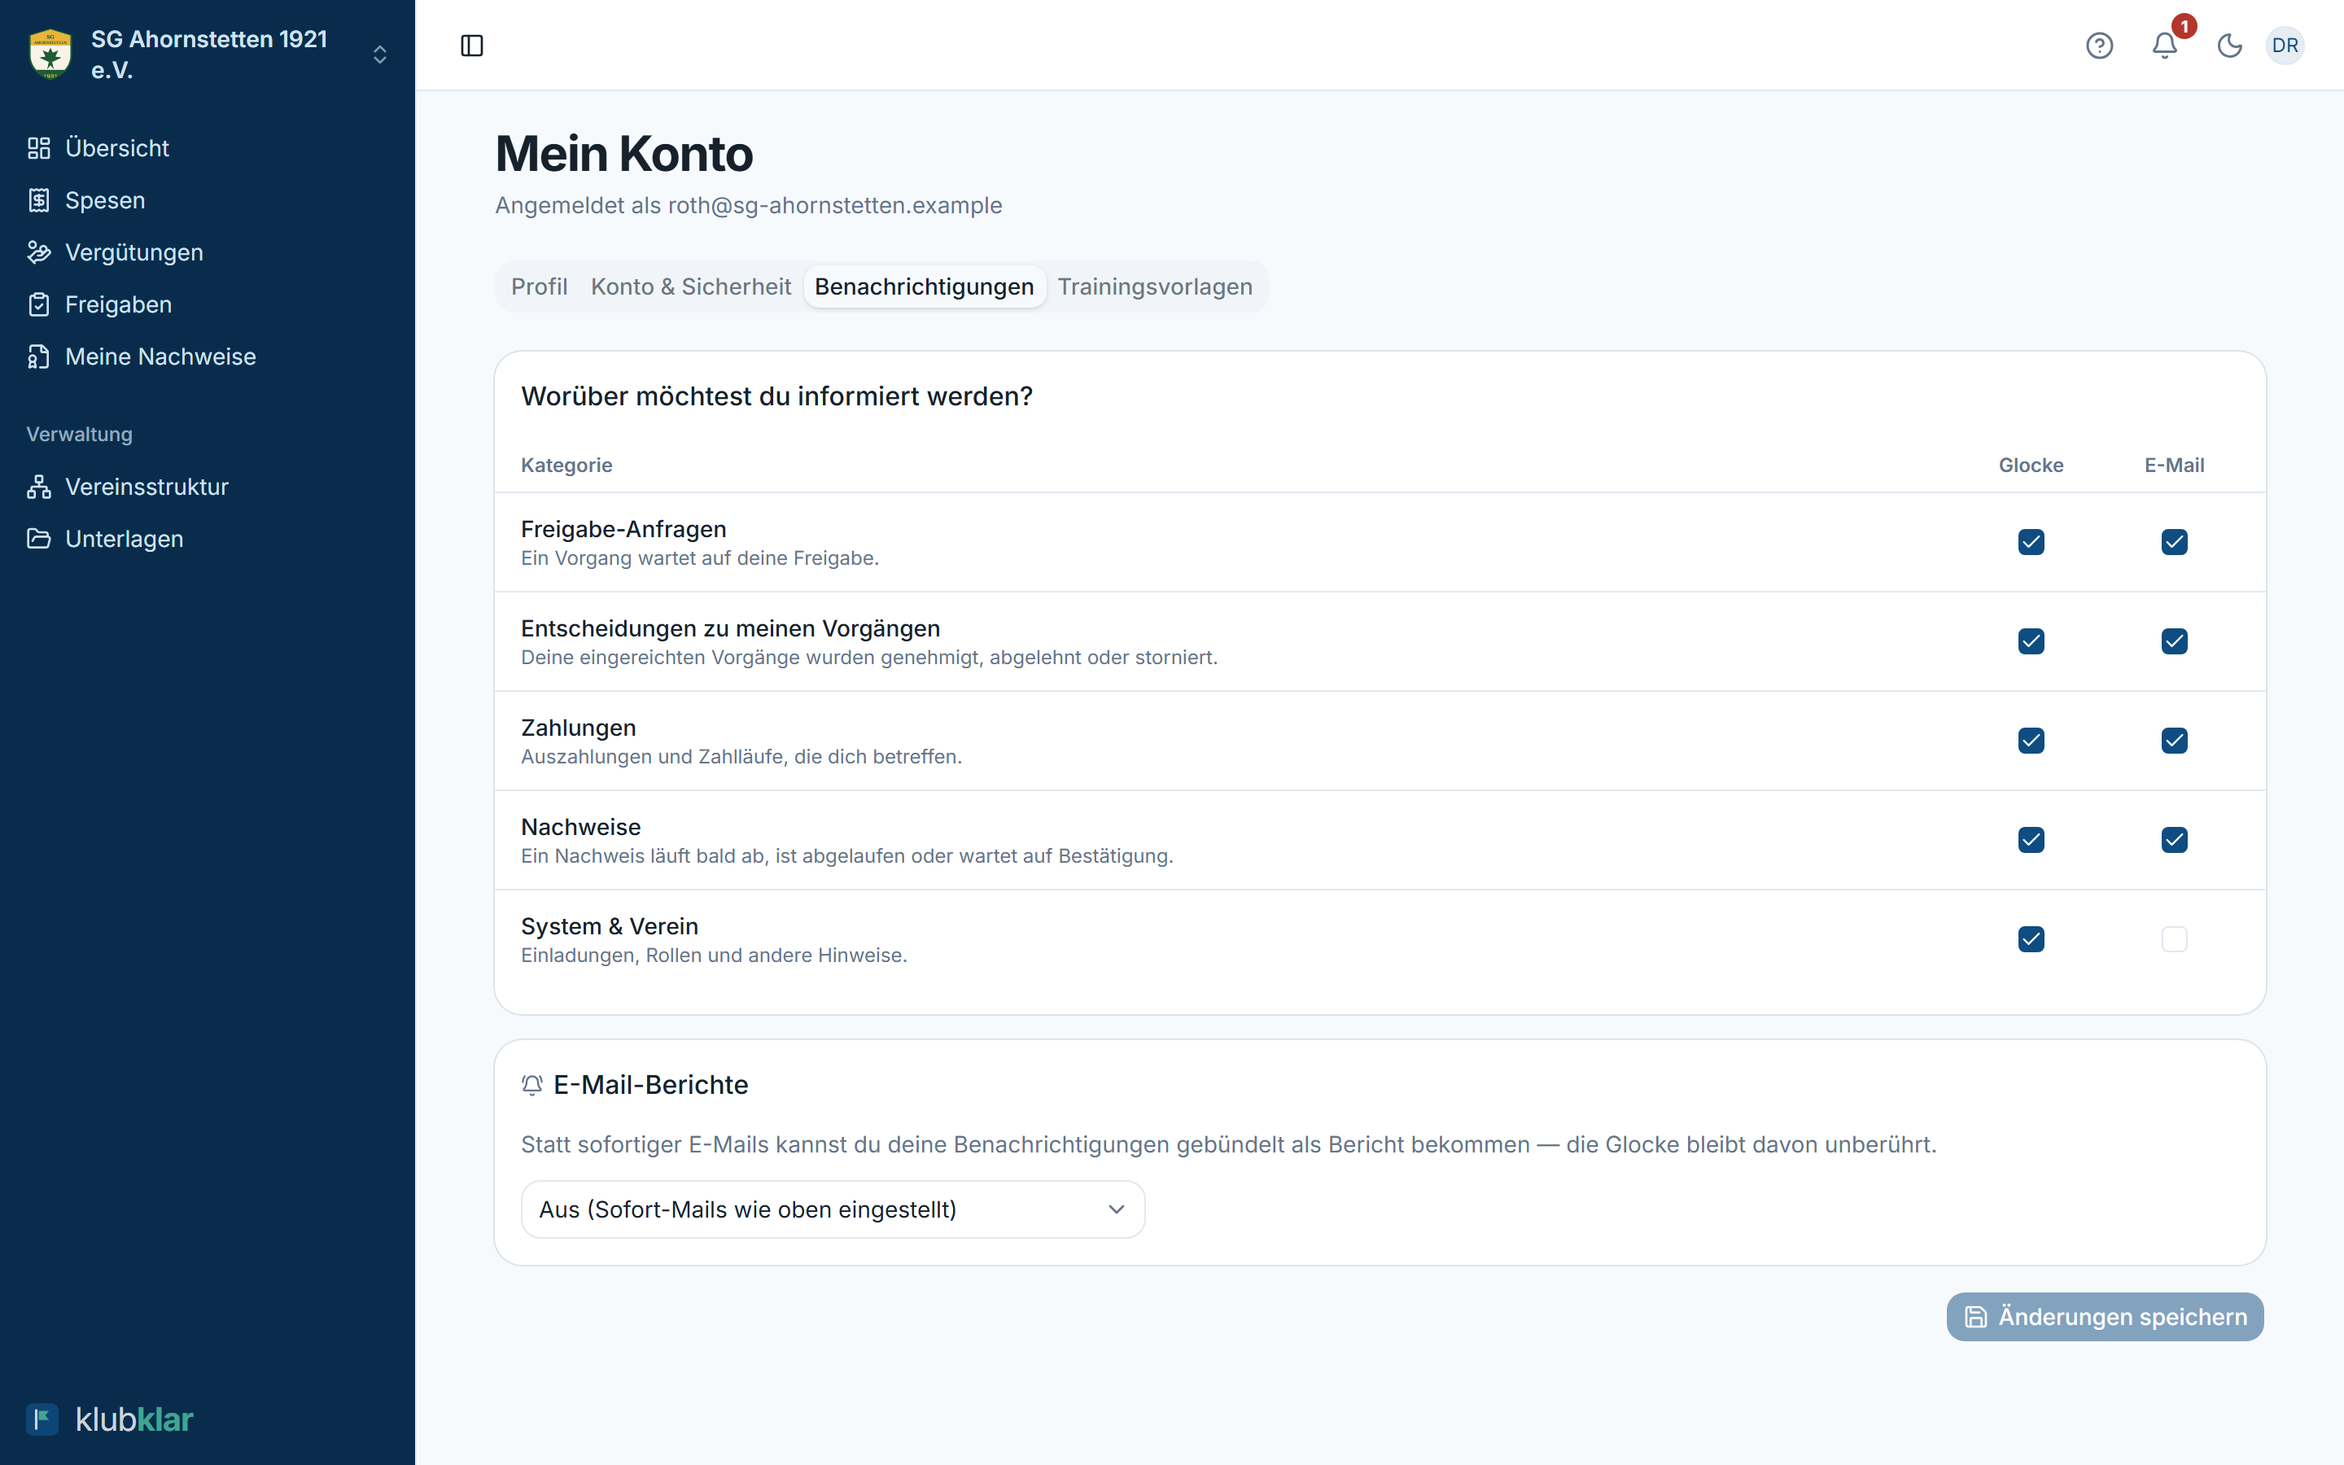Open Meine Nachweise page

tap(208, 356)
